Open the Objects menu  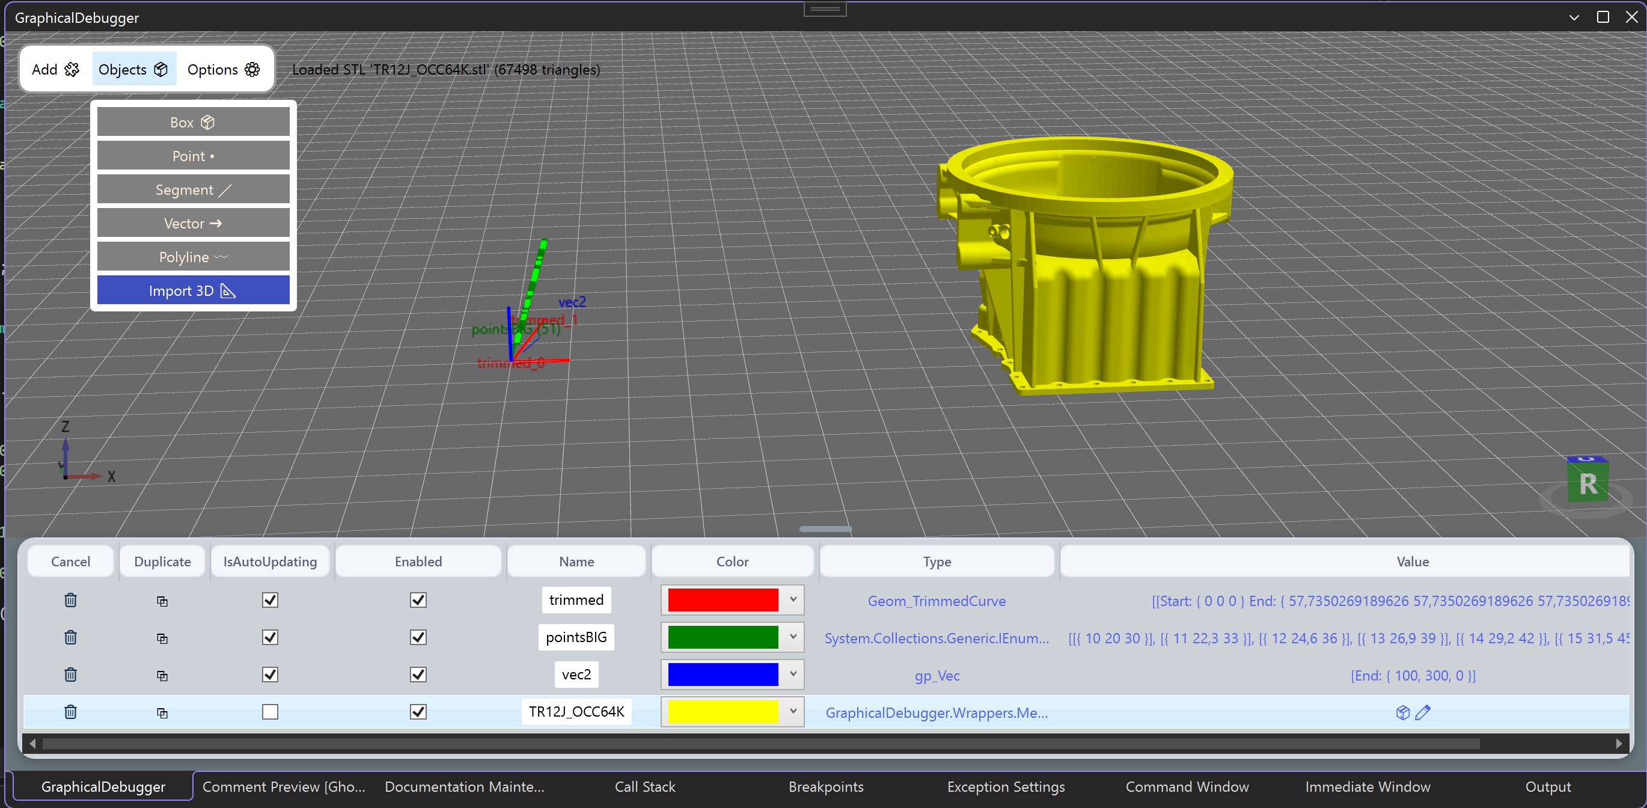tap(133, 69)
